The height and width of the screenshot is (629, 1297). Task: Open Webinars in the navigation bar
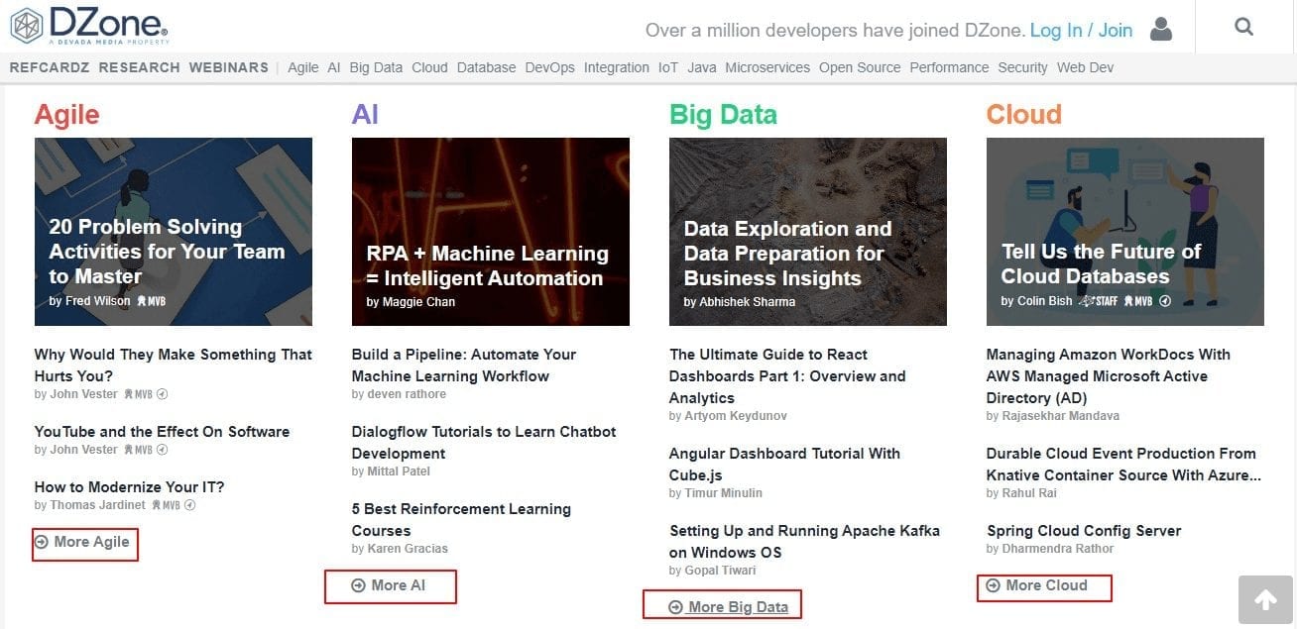pos(228,67)
